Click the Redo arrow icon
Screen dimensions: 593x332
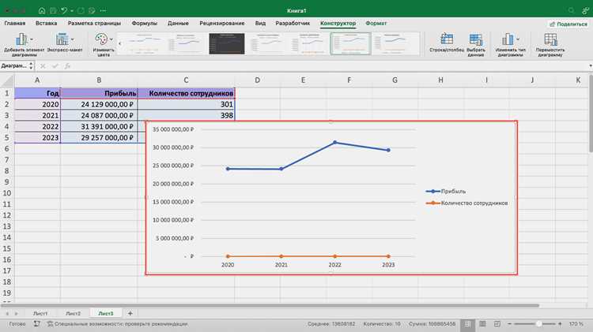pyautogui.click(x=81, y=10)
